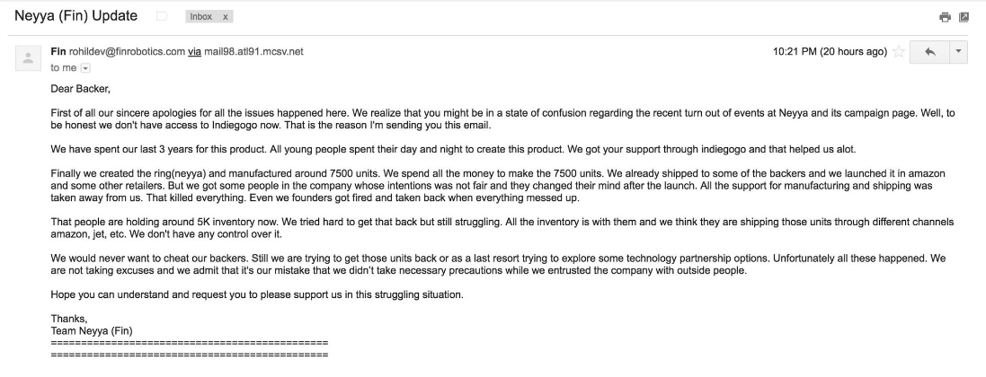
Task: Select the Inbox label tag
Action: click(x=201, y=17)
